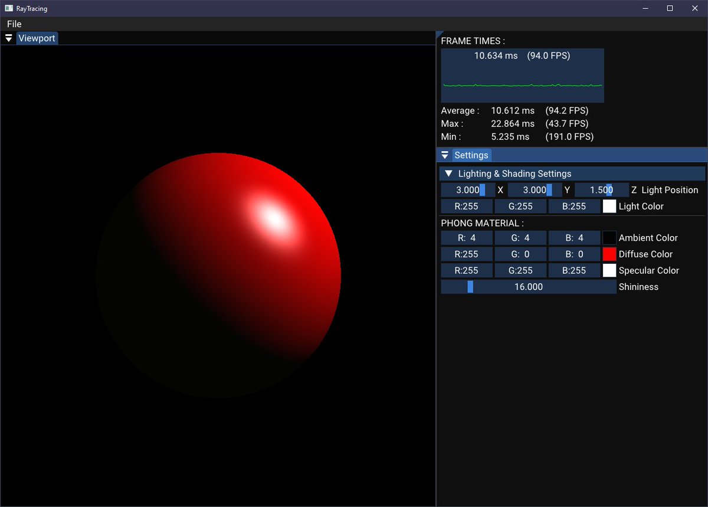Click the Light Color R value
The height and width of the screenshot is (507, 708).
coord(467,207)
